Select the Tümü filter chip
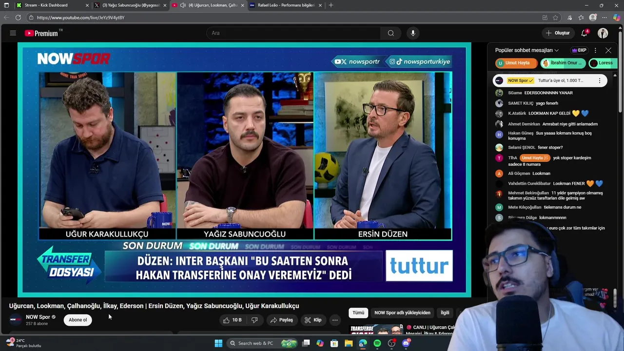 click(358, 312)
